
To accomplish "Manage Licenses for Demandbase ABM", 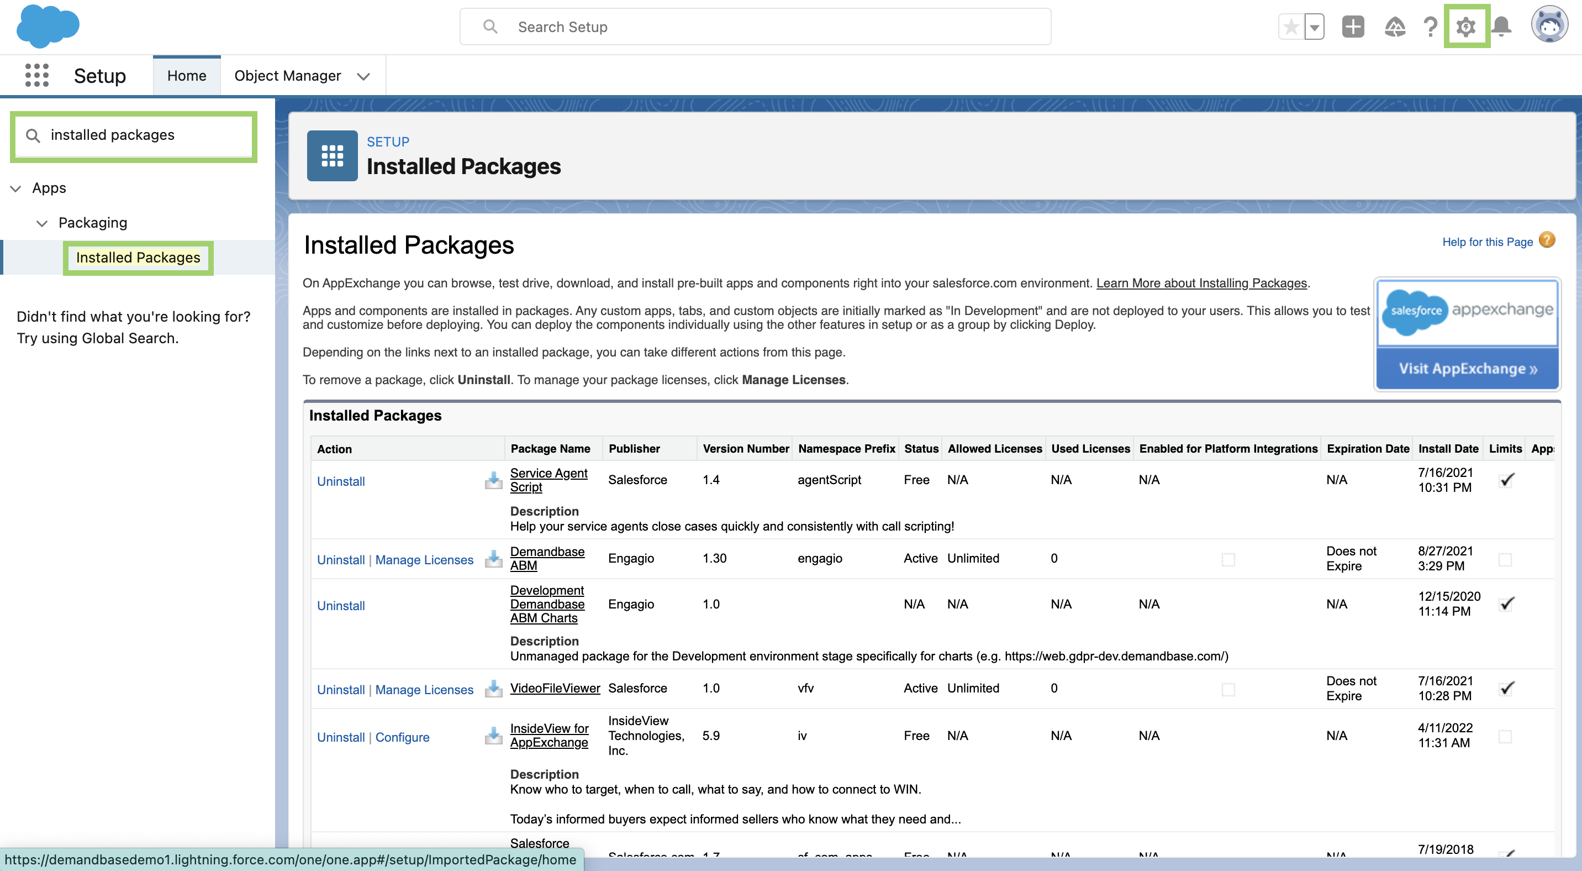I will pos(424,560).
